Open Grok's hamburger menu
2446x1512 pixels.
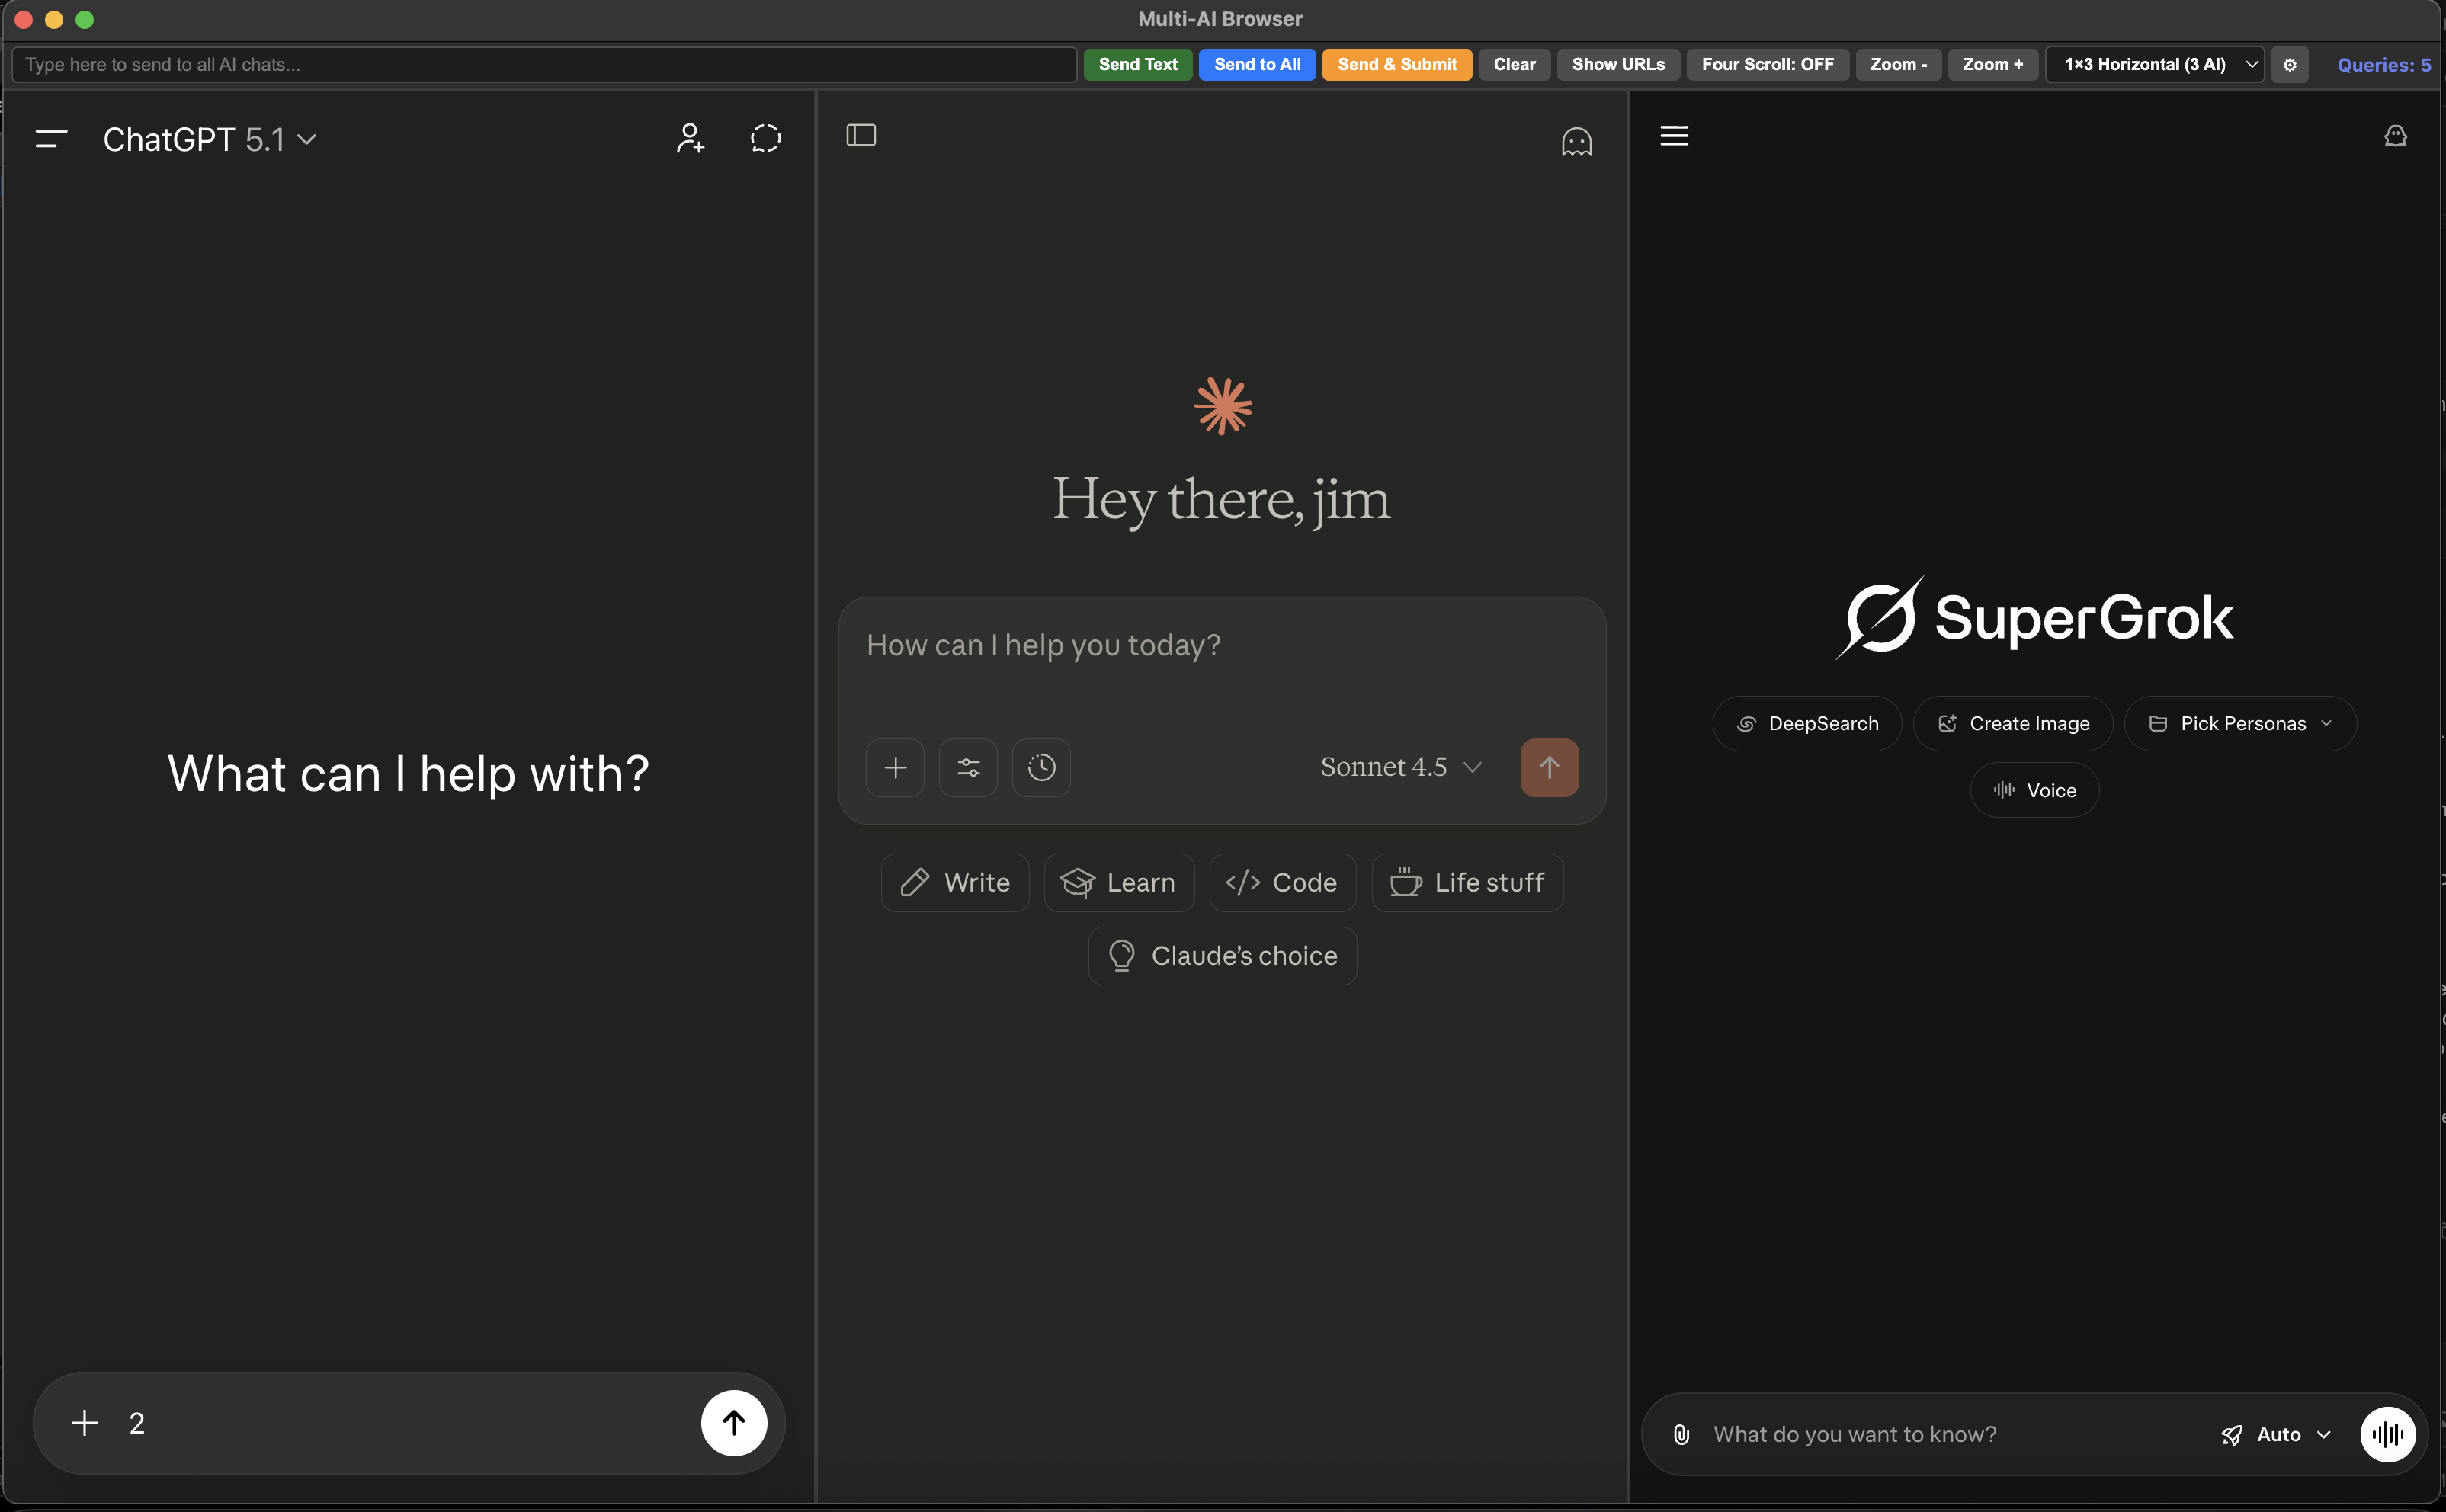(x=1673, y=135)
